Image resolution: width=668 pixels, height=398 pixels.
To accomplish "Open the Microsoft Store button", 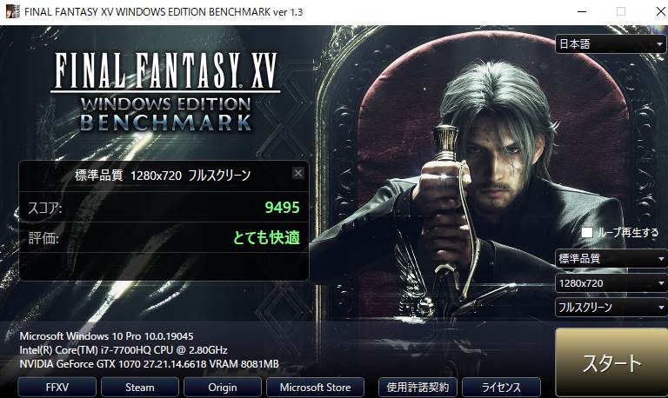I will pos(315,388).
